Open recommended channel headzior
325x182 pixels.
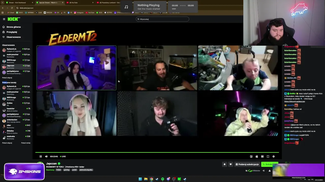tap(16, 109)
